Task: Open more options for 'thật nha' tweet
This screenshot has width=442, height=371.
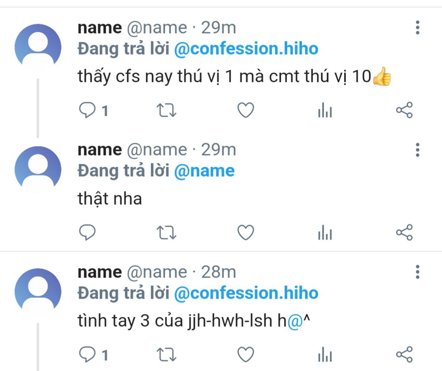Action: pos(418,150)
